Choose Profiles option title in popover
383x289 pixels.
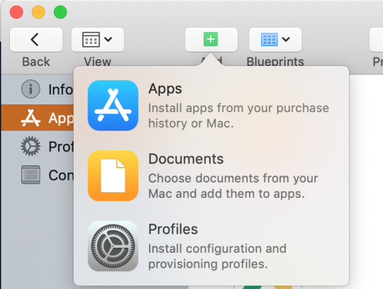coord(173,229)
